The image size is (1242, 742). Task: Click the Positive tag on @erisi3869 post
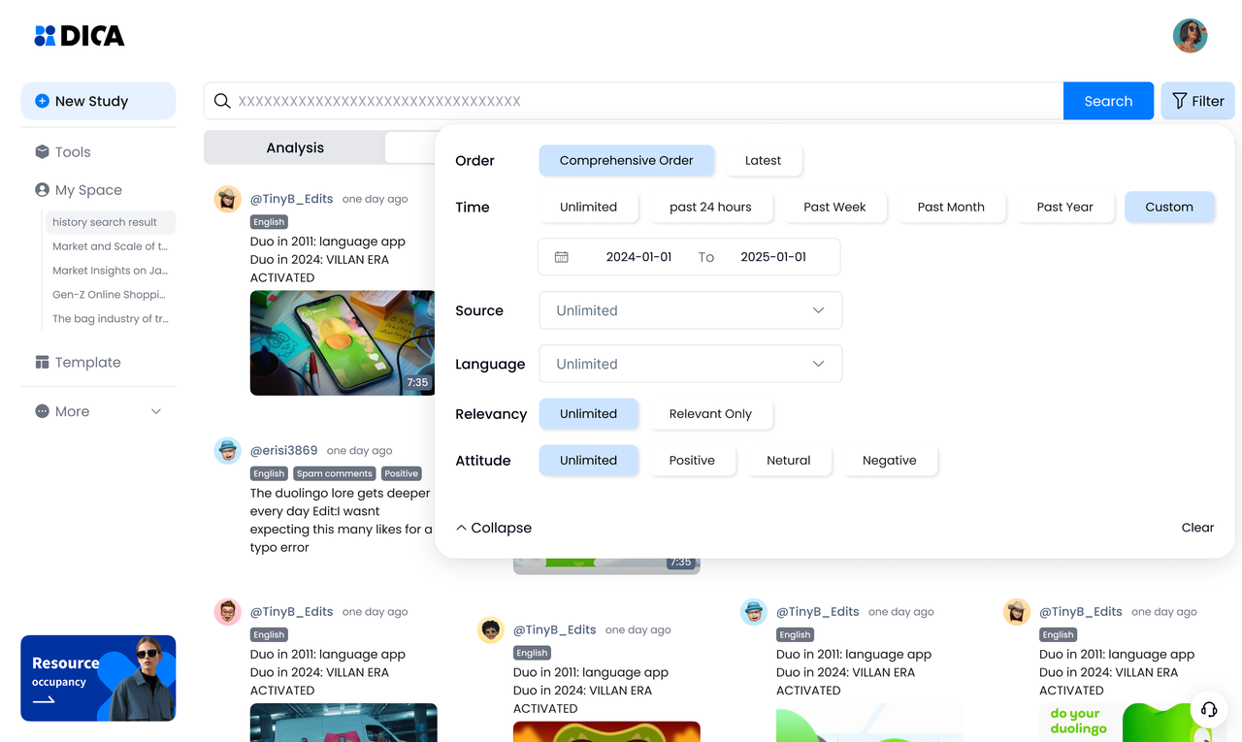coord(401,473)
